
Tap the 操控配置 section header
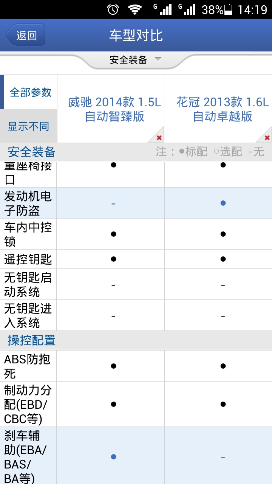(x=32, y=341)
